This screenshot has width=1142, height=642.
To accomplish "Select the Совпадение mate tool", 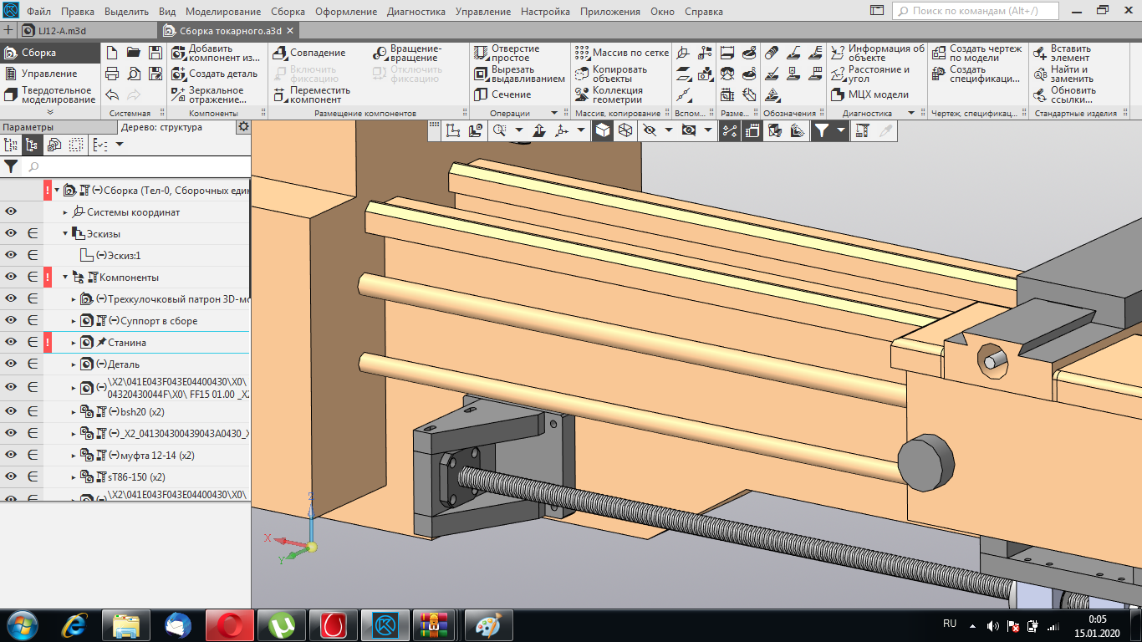I will click(308, 53).
